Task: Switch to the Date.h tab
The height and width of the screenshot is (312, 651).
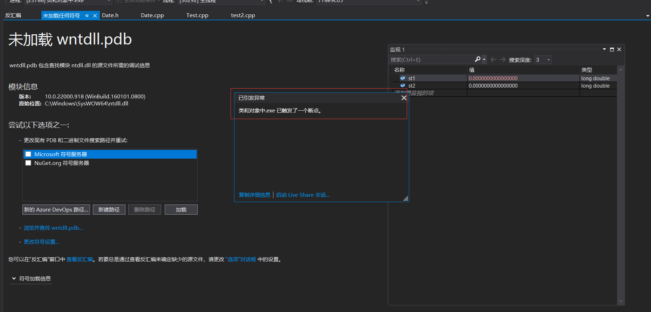Action: coord(110,15)
